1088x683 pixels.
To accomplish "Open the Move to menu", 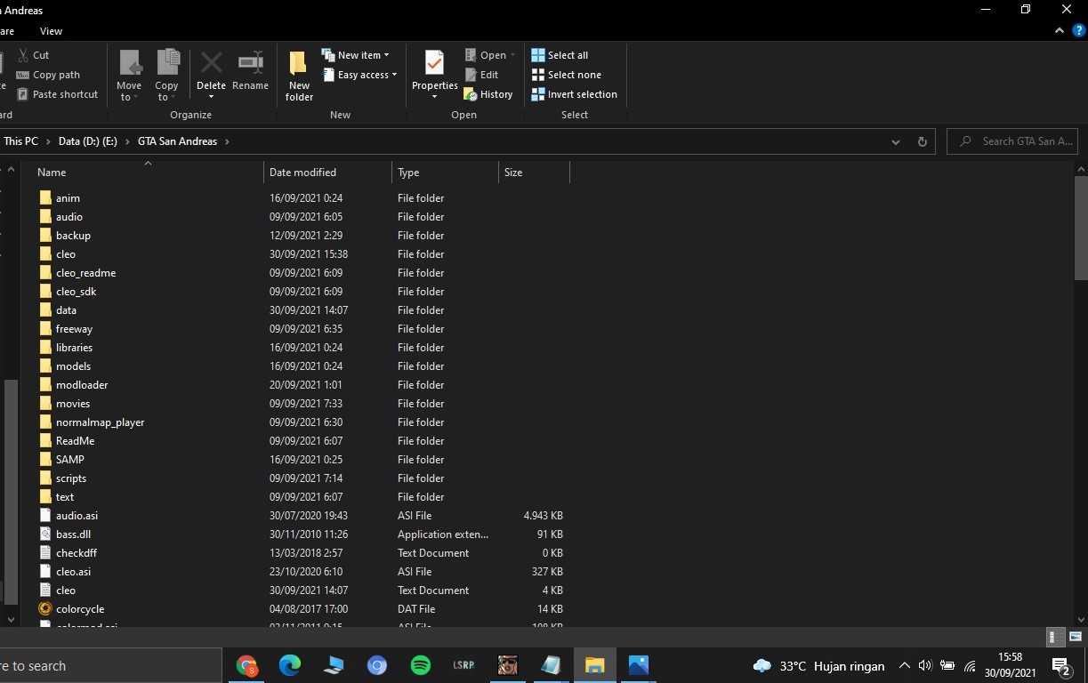I will pos(129,76).
